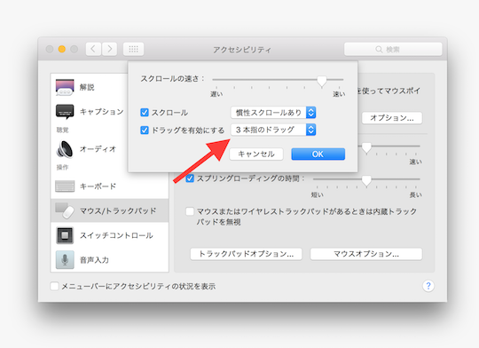Uncheck the ドラッグを有効にする checkbox

(x=145, y=130)
